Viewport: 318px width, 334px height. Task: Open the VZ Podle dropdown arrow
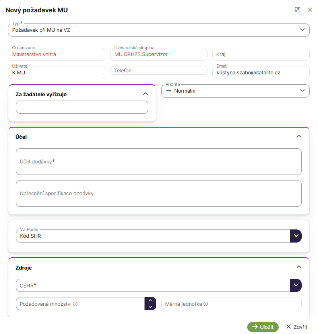(296, 236)
